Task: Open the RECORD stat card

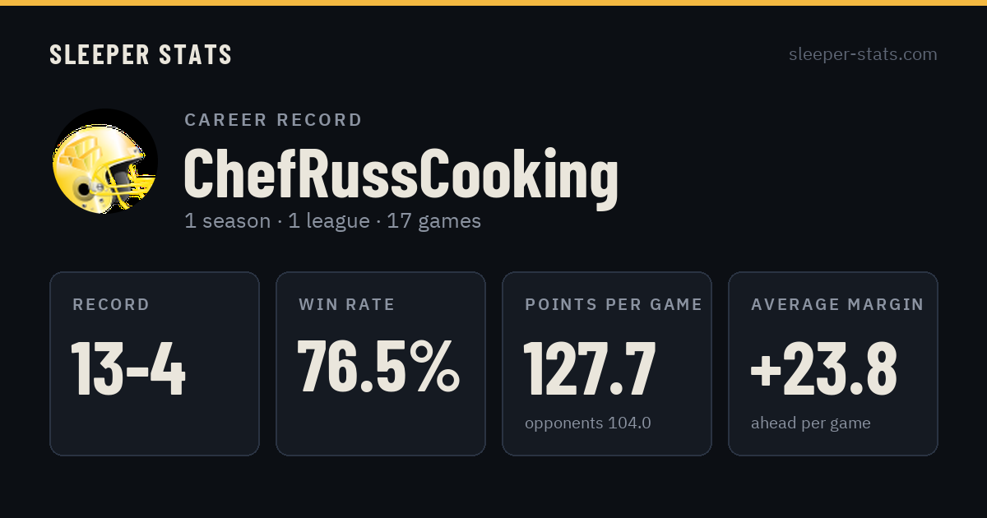Action: (155, 363)
